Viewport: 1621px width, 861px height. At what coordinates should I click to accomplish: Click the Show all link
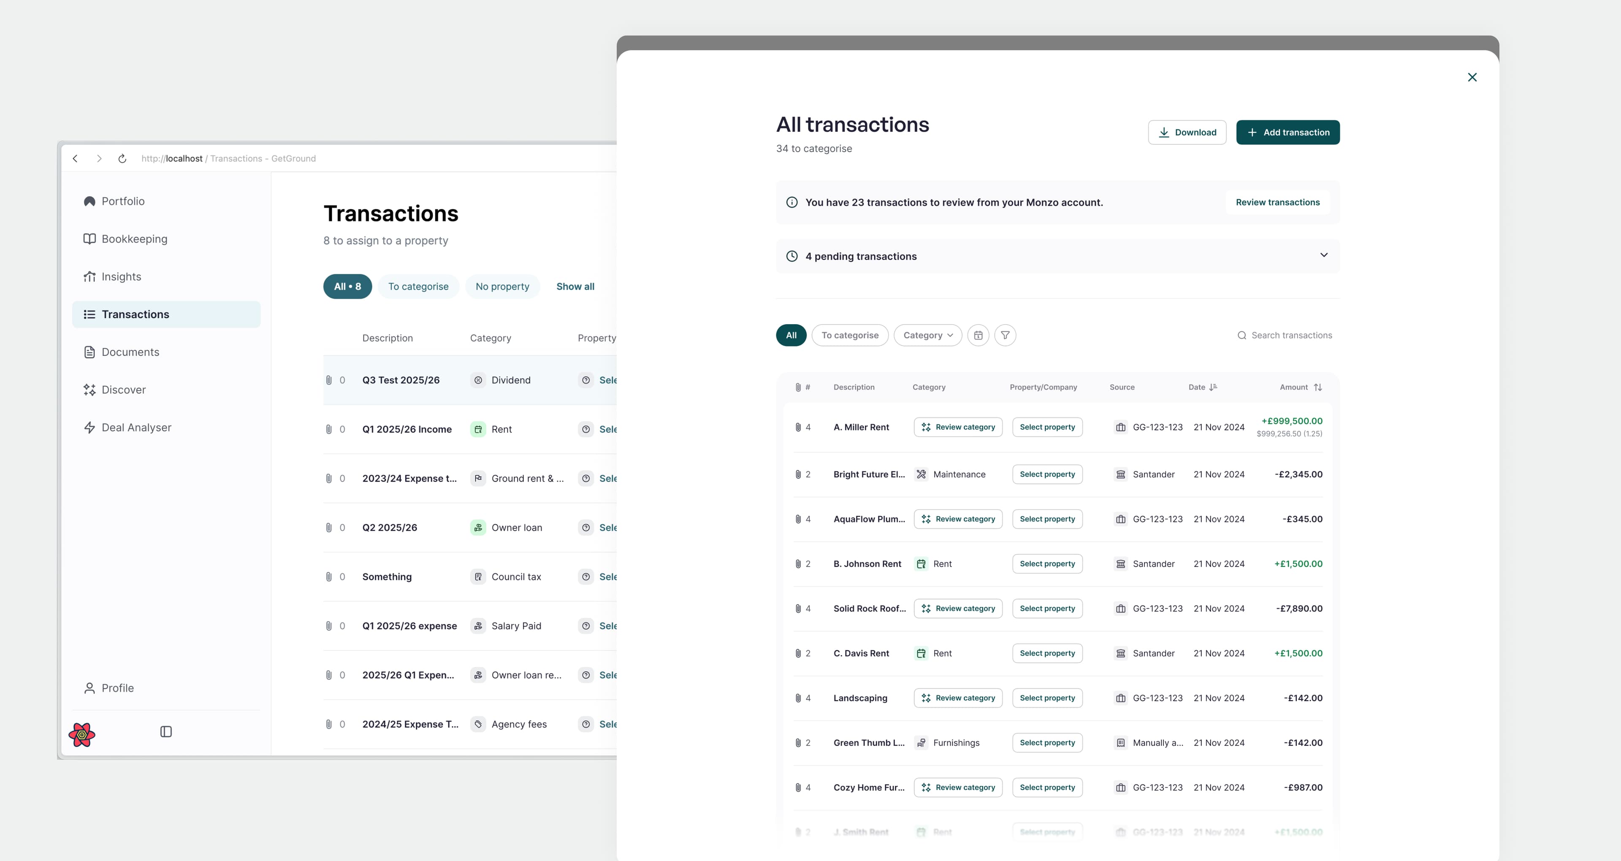[x=575, y=287]
